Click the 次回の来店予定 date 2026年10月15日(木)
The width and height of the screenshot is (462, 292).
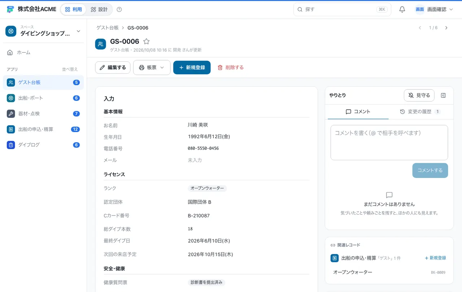(x=210, y=254)
